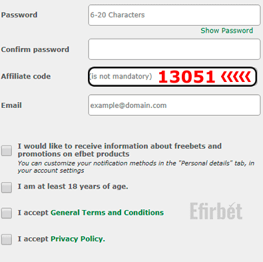Image resolution: width=263 pixels, height=262 pixels.
Task: Click italic notification methods note text
Action: pyautogui.click(x=136, y=167)
